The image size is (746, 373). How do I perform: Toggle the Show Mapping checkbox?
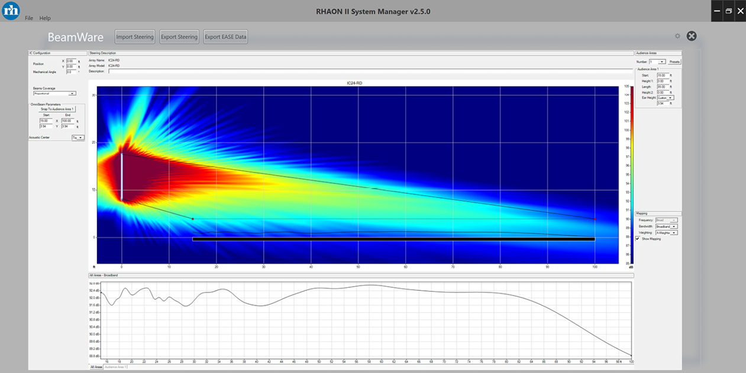click(x=637, y=239)
